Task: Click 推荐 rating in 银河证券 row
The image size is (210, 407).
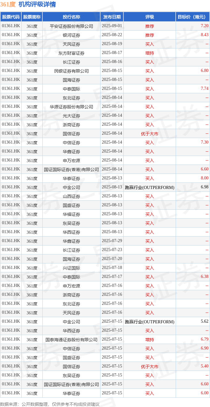Action: 150,35
